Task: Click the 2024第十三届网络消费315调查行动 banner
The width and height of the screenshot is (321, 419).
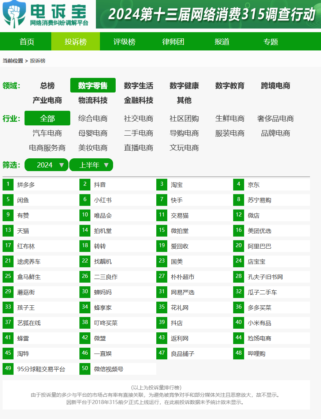Action: click(x=208, y=14)
